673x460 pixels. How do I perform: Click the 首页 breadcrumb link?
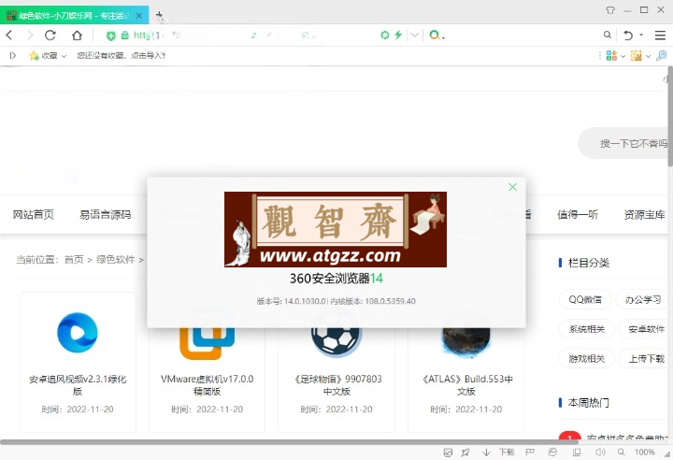74,259
